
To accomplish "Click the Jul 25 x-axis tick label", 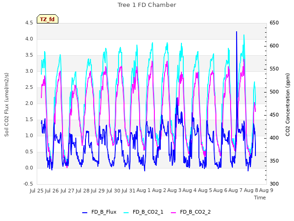I will (37, 190).
